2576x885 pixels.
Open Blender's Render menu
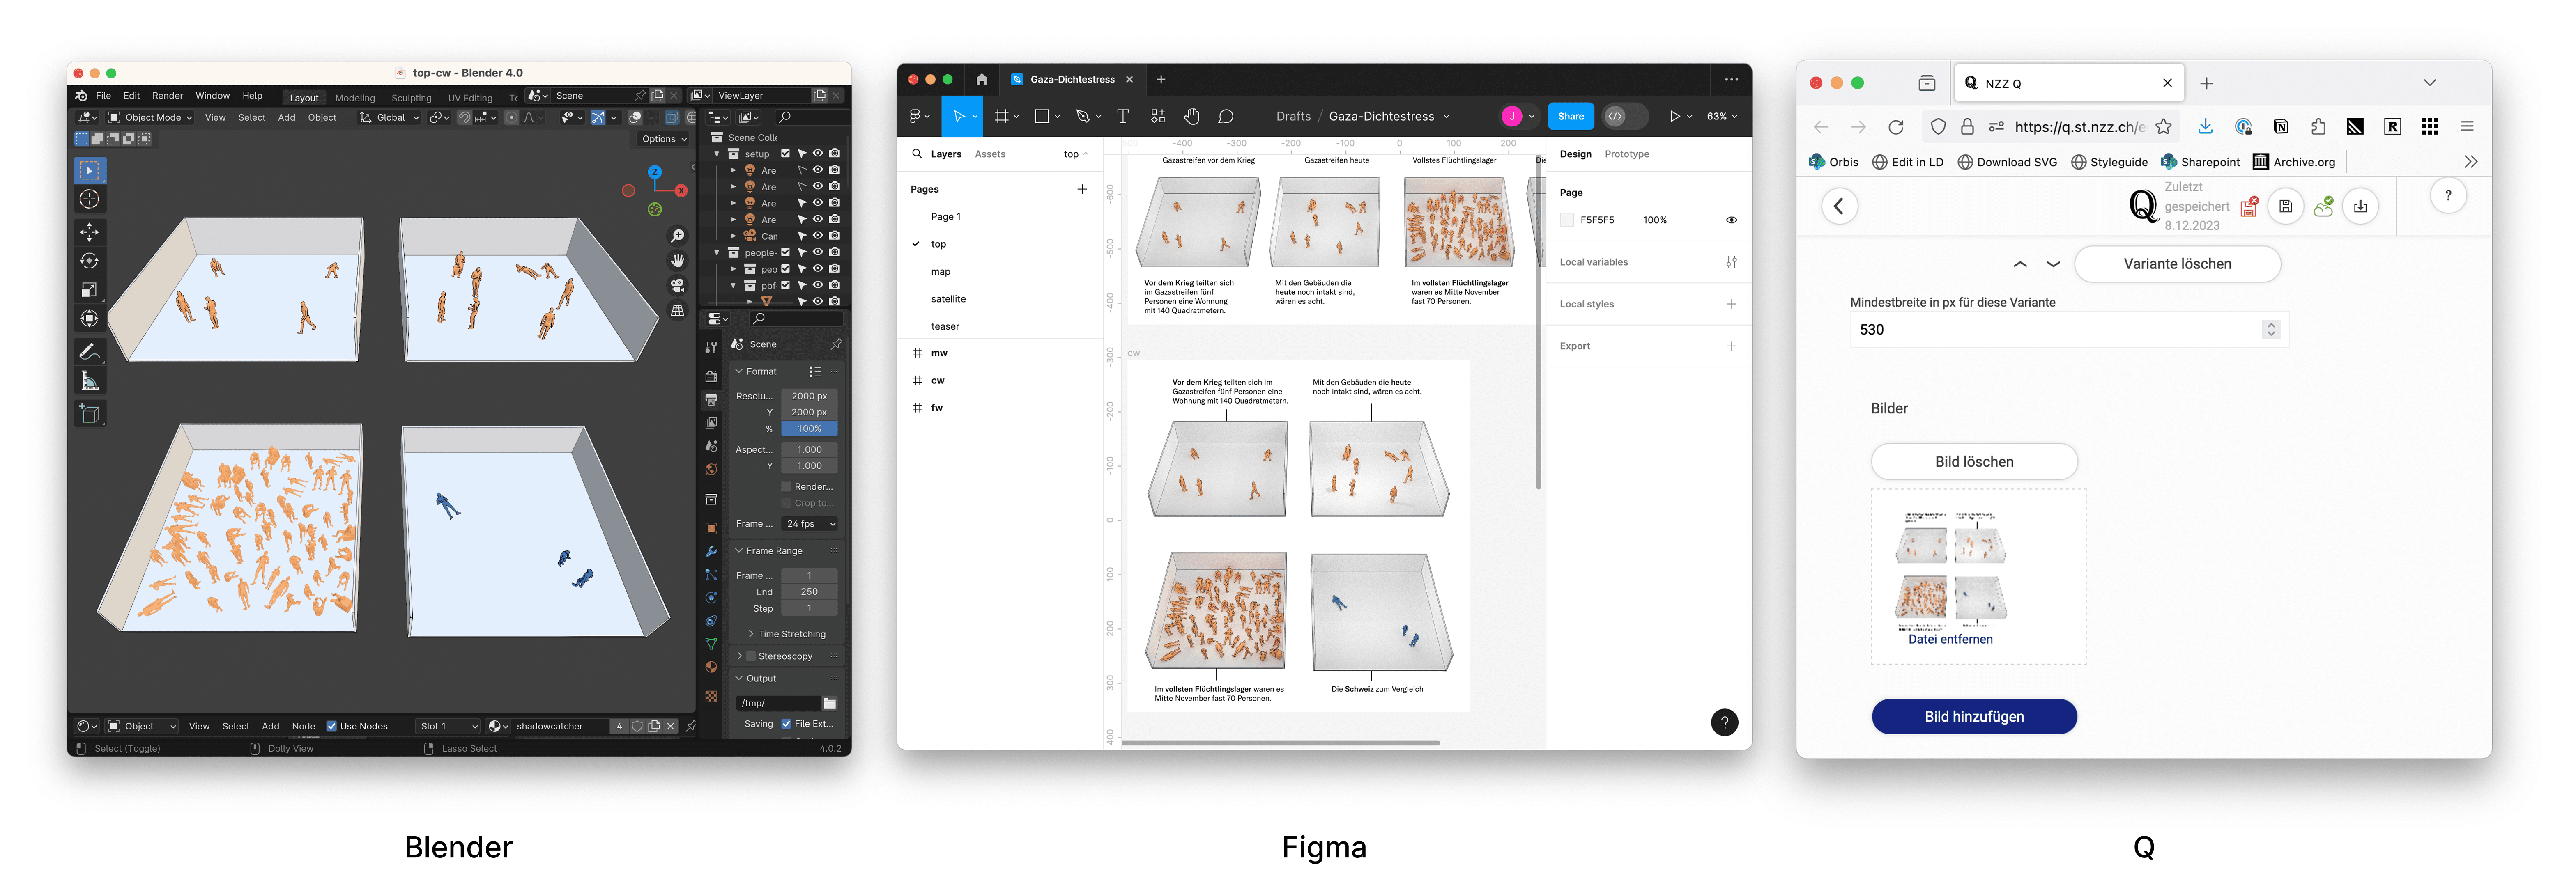point(167,96)
